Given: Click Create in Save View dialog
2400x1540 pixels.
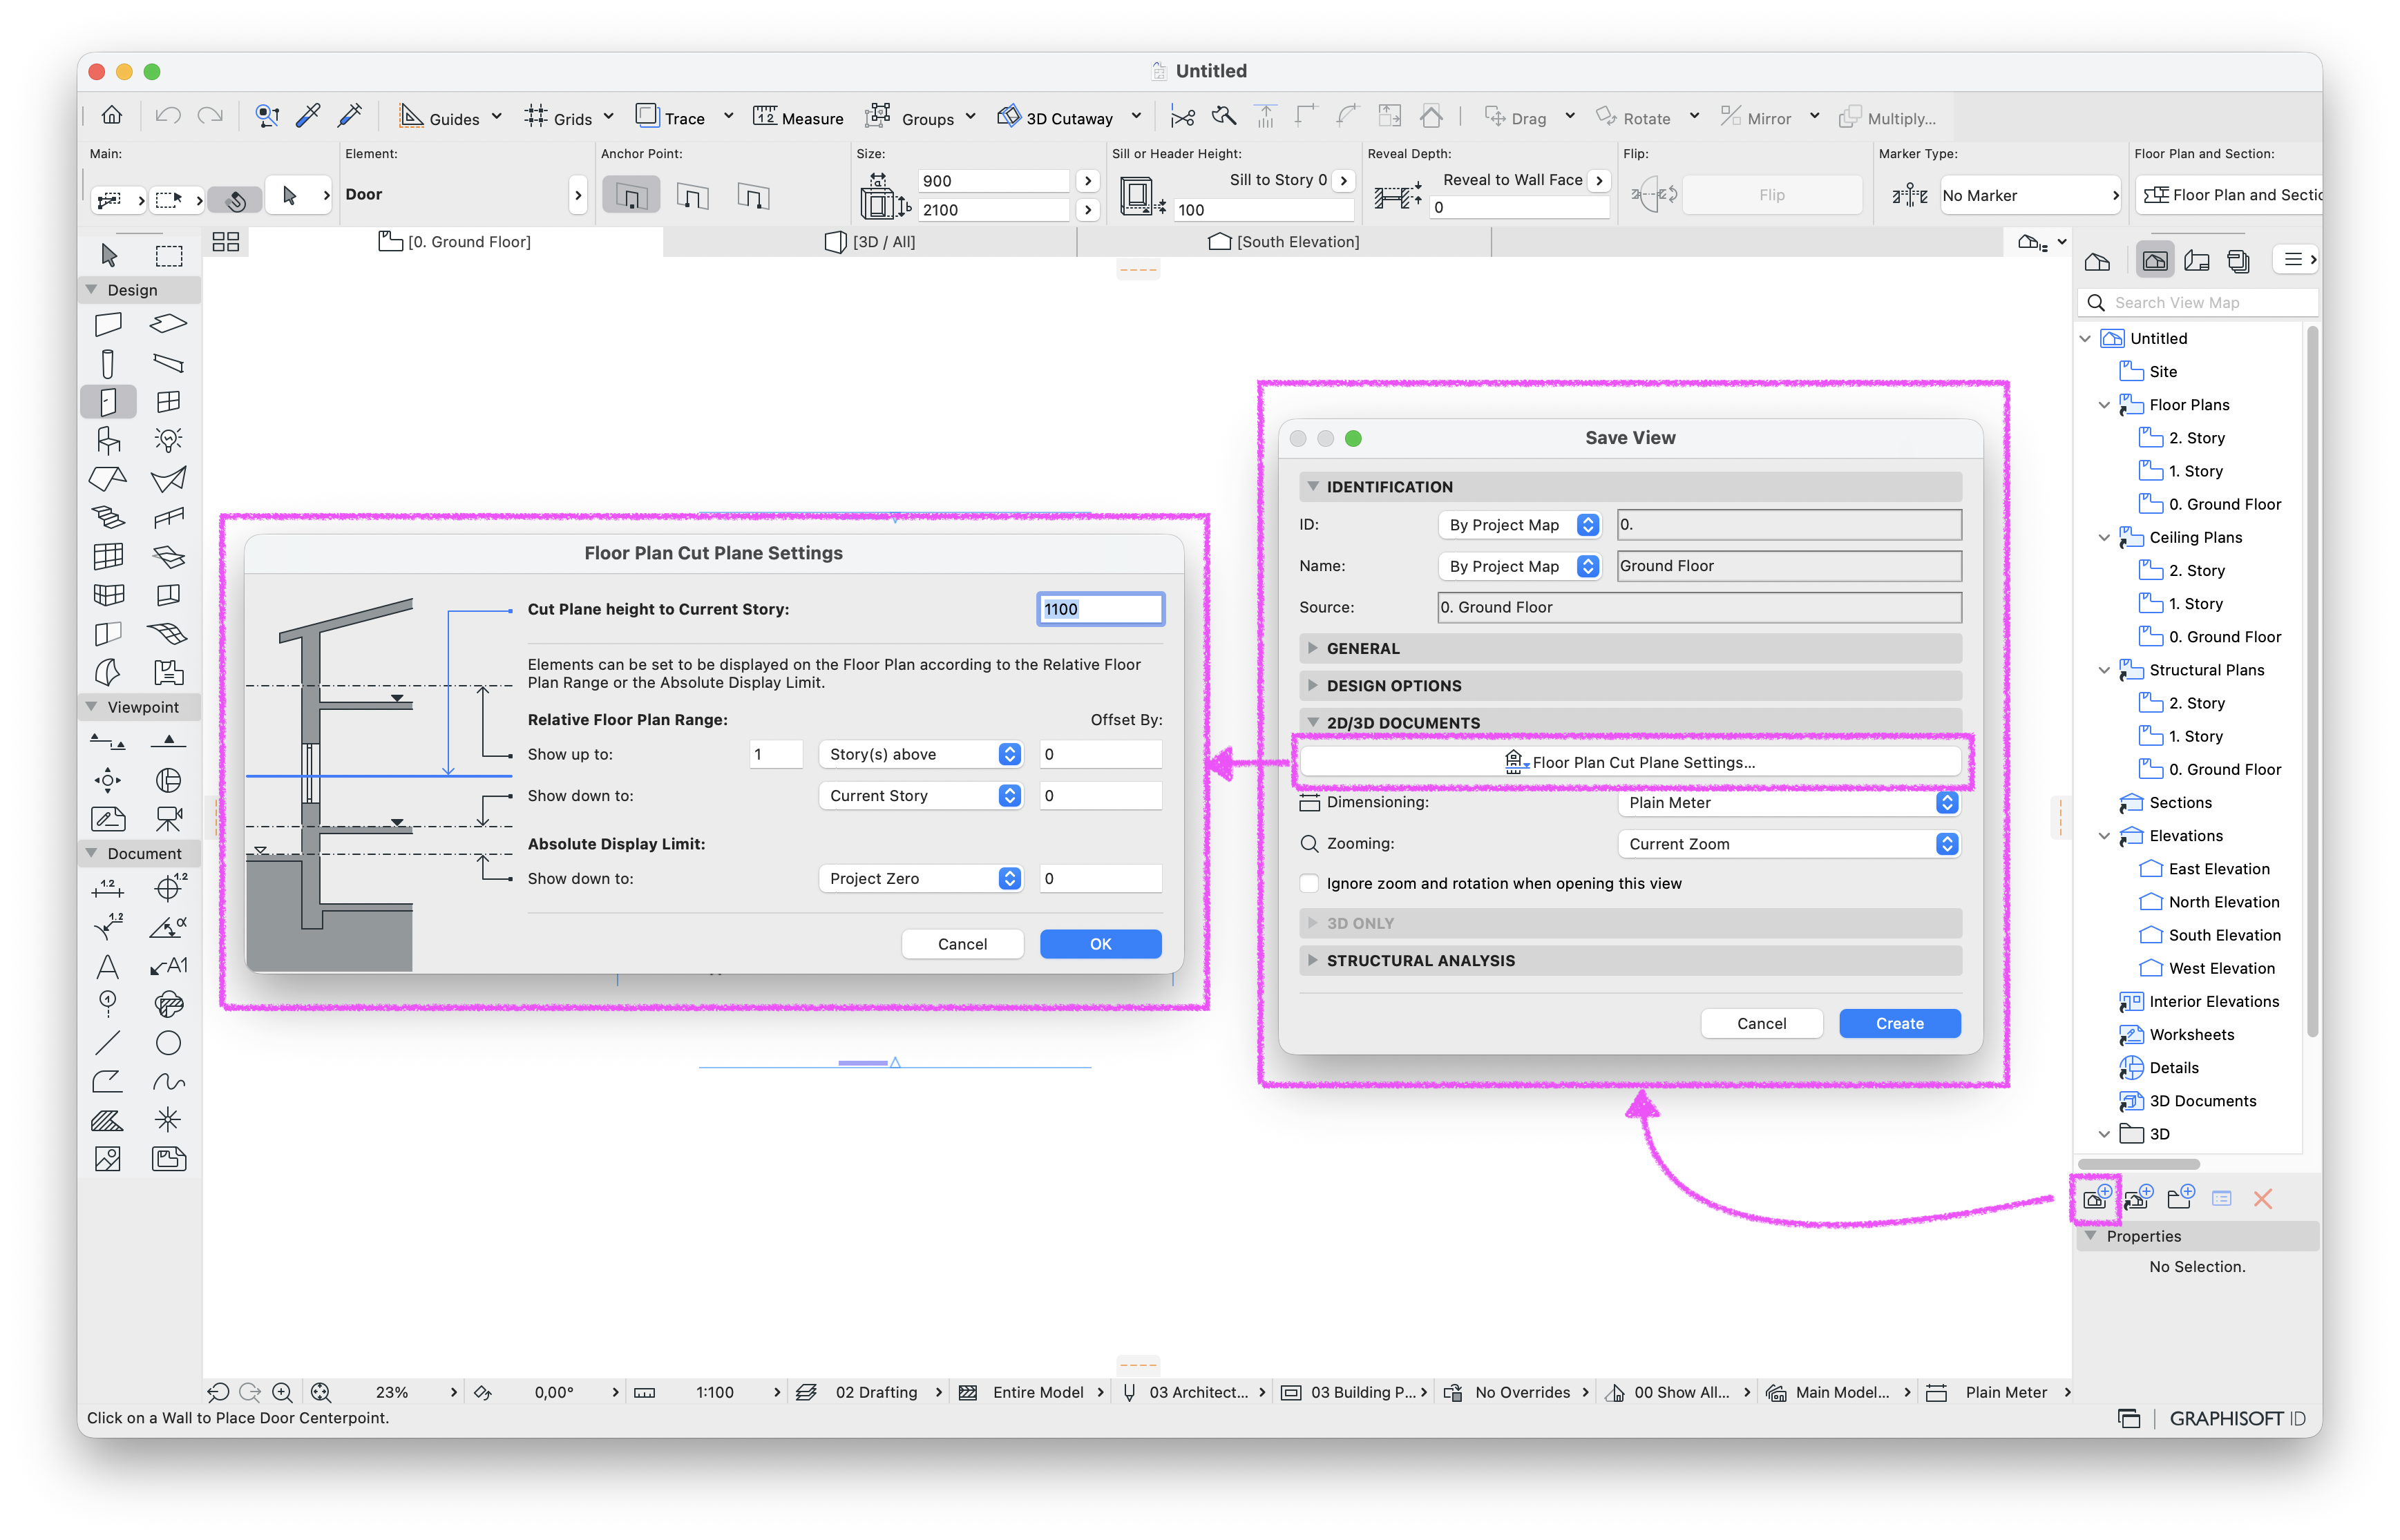Looking at the screenshot, I should click(x=1899, y=1023).
